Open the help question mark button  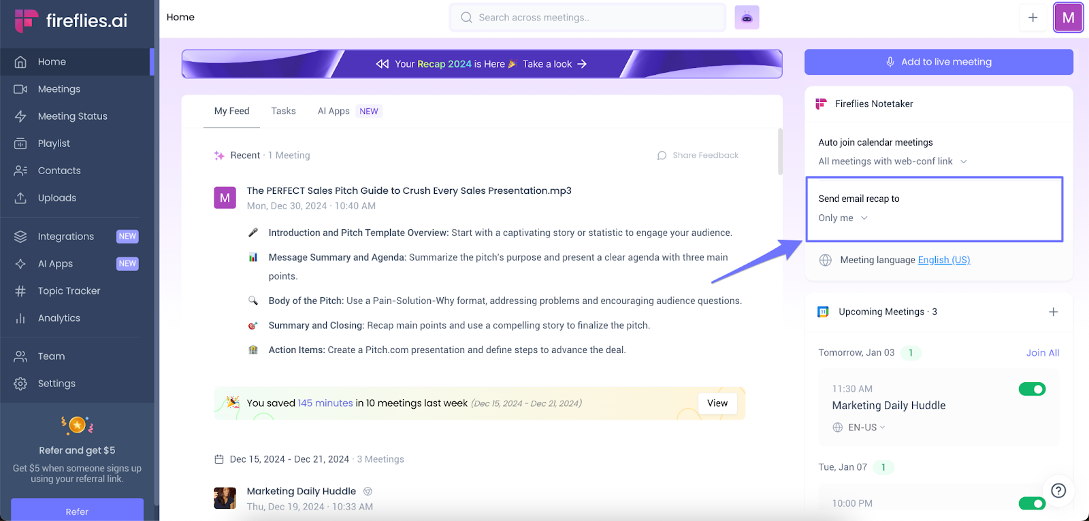[x=1058, y=490]
